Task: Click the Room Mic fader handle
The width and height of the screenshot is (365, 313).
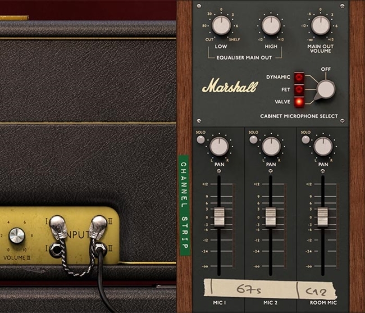Action: pos(323,217)
